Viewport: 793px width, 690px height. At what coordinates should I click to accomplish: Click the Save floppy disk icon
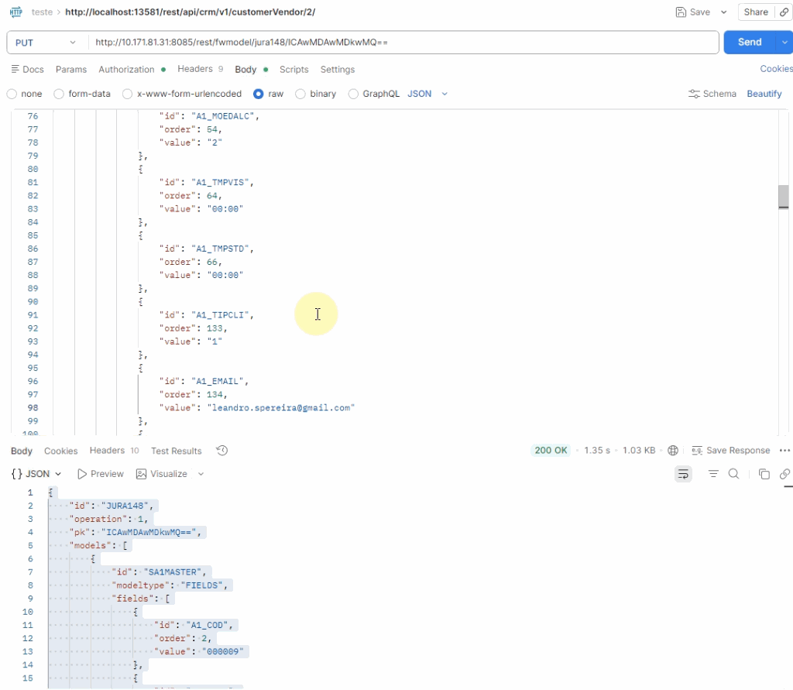click(681, 12)
